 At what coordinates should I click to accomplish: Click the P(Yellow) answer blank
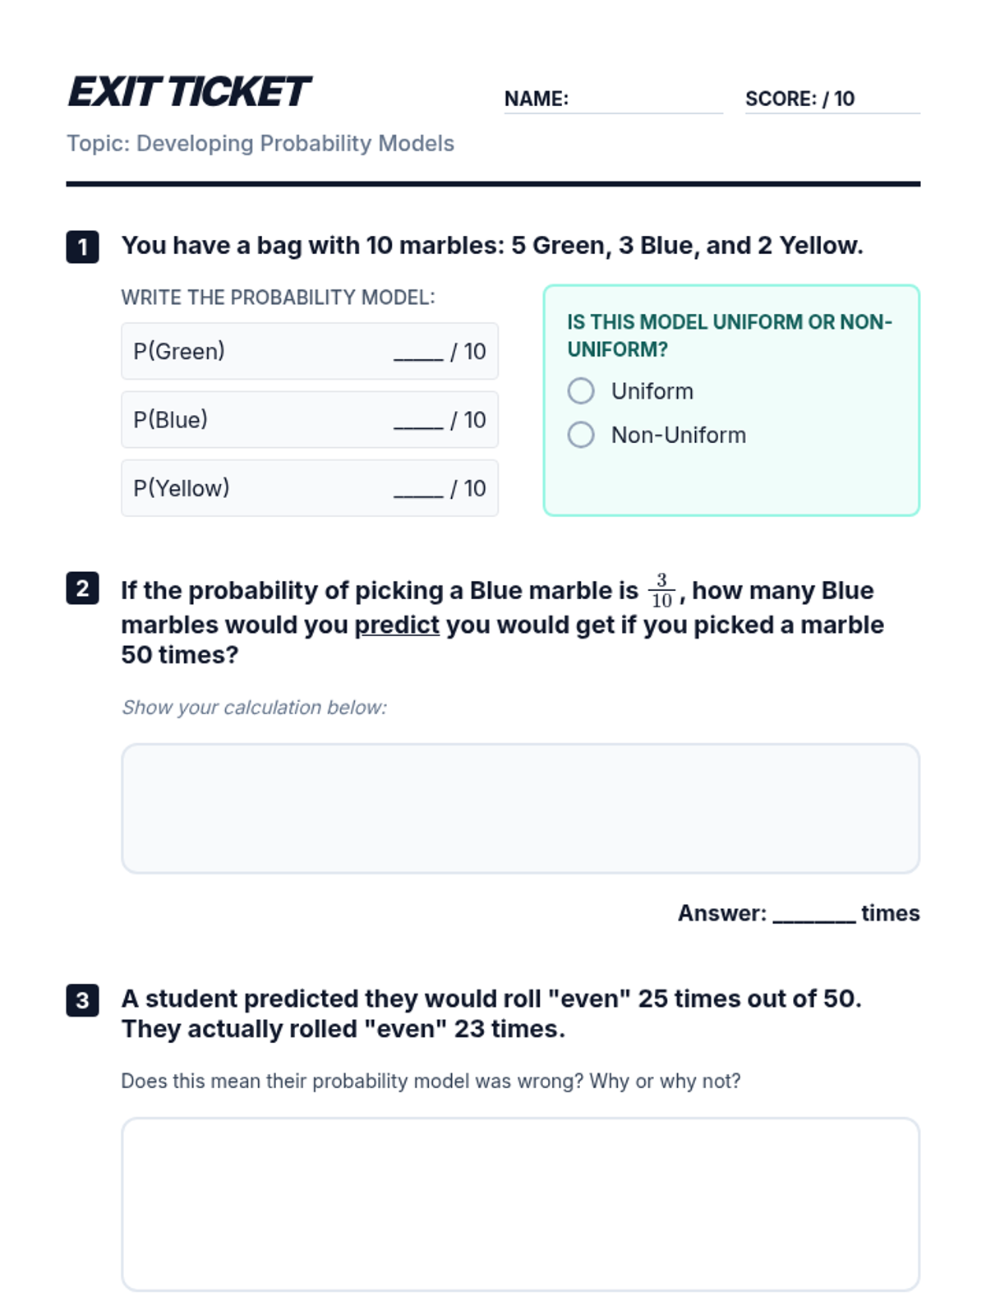coord(418,488)
